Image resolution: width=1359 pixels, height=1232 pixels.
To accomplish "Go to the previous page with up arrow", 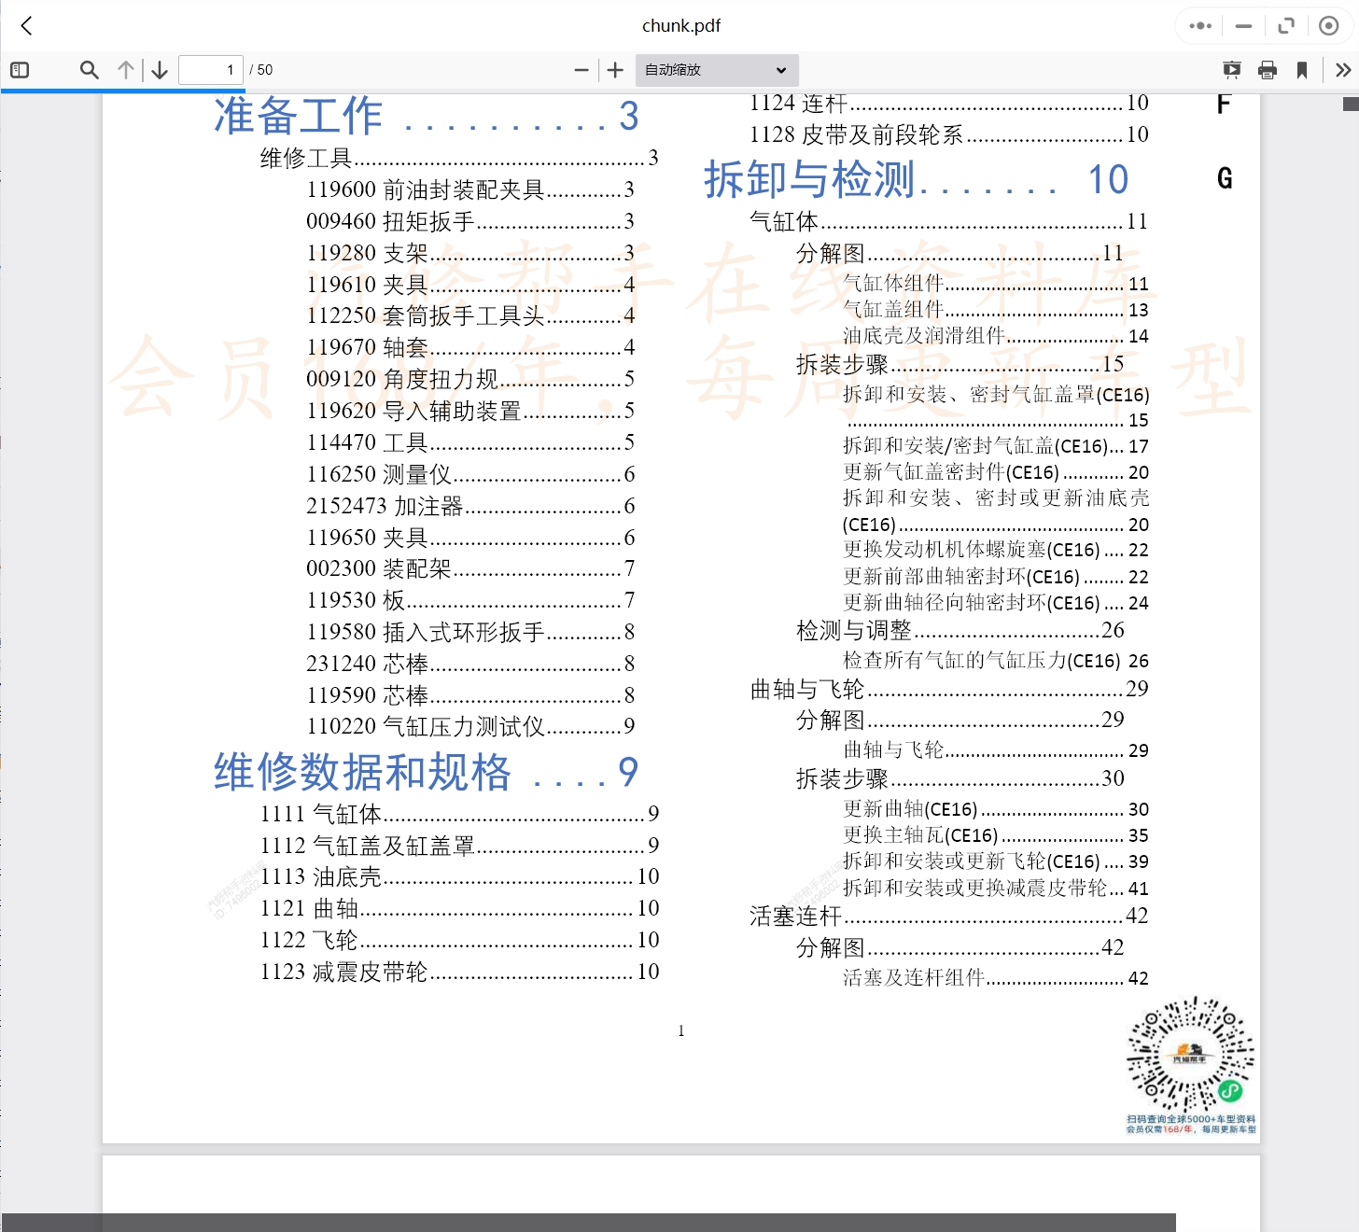I will 125,69.
